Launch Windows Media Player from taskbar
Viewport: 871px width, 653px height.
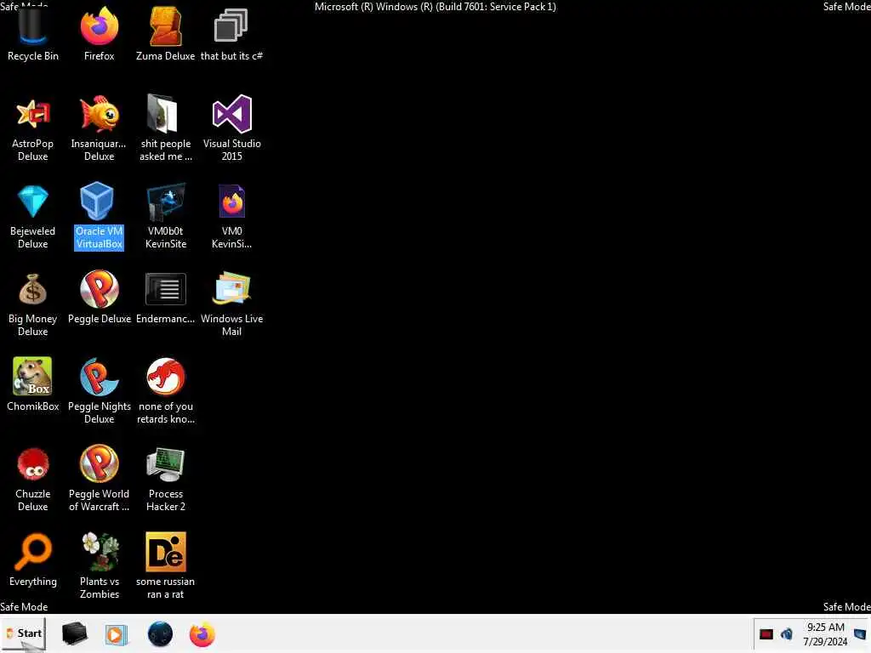click(x=116, y=634)
